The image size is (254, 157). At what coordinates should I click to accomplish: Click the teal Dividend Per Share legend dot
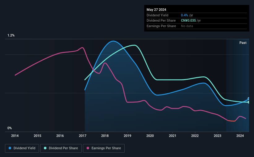(x=45, y=148)
